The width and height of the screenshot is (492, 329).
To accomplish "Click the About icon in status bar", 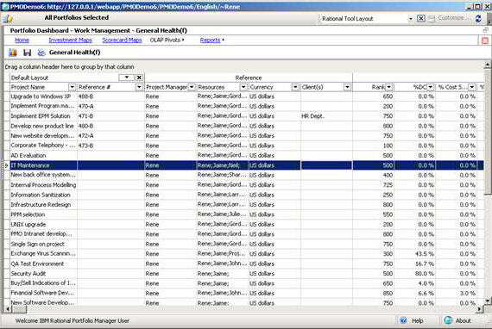I will pyautogui.click(x=448, y=320).
